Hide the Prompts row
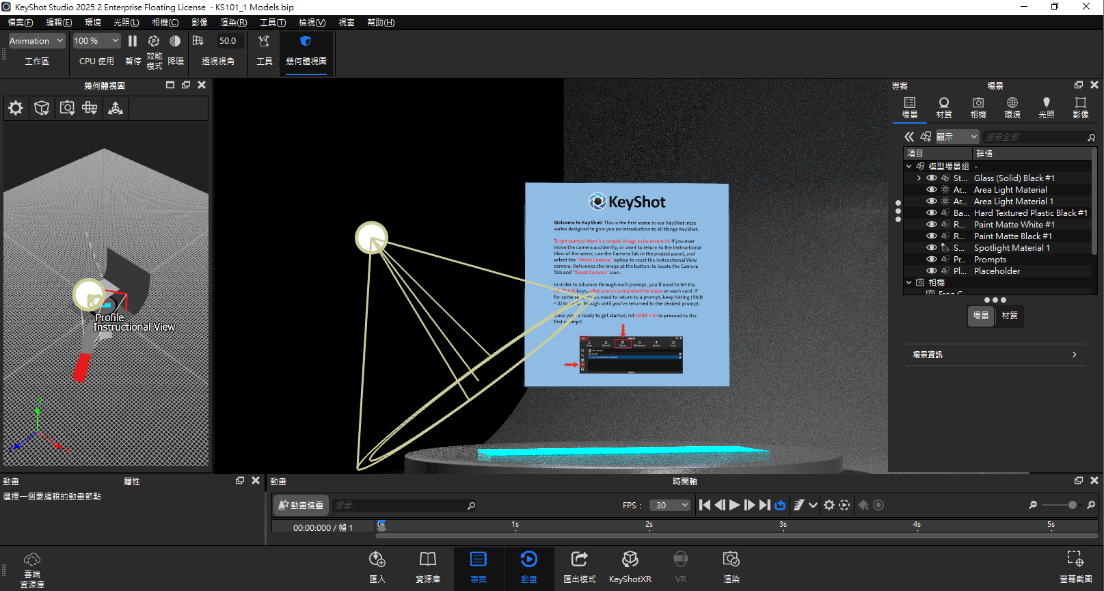Screen dimensions: 1104x591 pos(932,260)
